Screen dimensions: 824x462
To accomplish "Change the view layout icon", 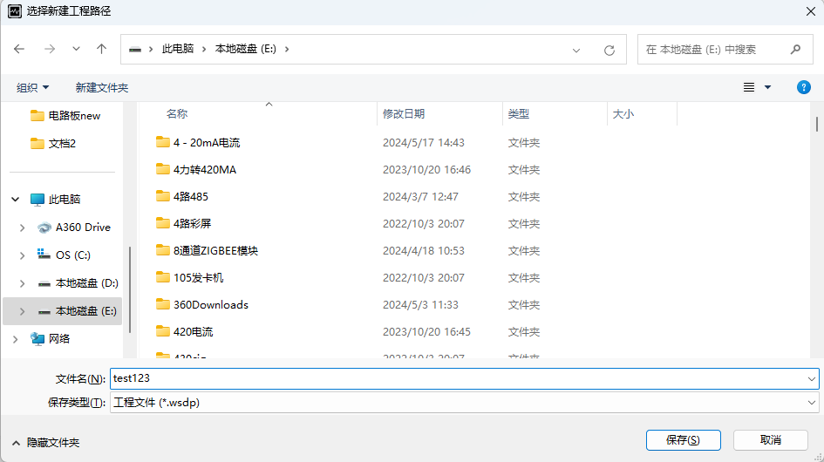I will coord(749,87).
